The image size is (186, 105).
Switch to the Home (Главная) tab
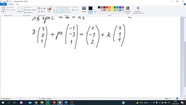tap(11, 4)
